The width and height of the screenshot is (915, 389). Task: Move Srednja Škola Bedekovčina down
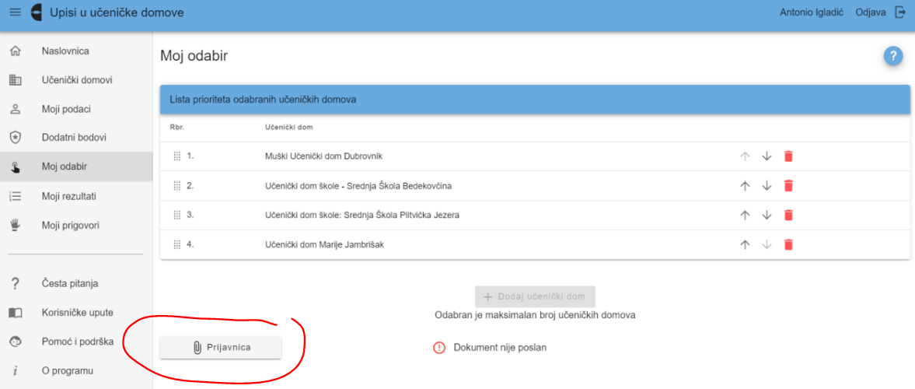767,186
